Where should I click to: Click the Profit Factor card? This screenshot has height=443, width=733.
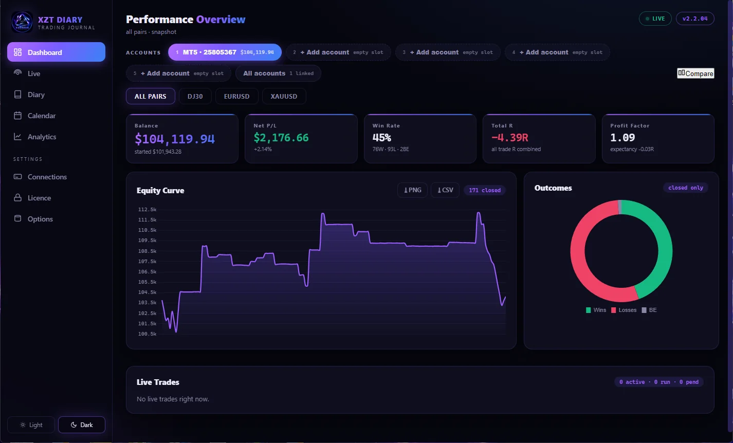(658, 139)
